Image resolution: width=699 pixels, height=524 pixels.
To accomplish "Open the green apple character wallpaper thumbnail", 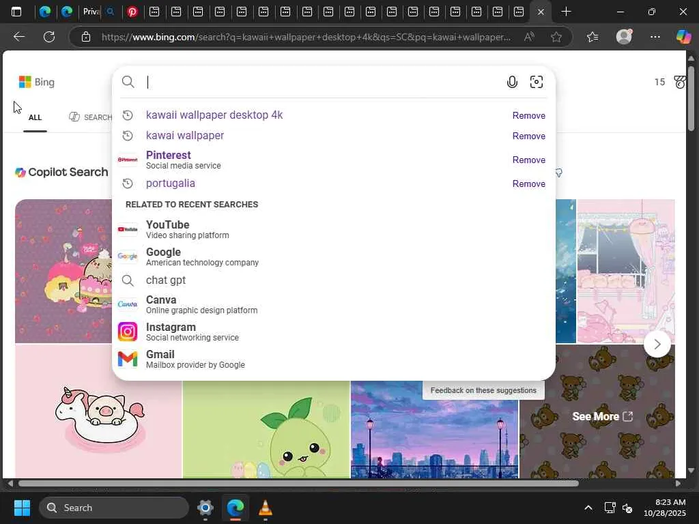I will point(267,430).
